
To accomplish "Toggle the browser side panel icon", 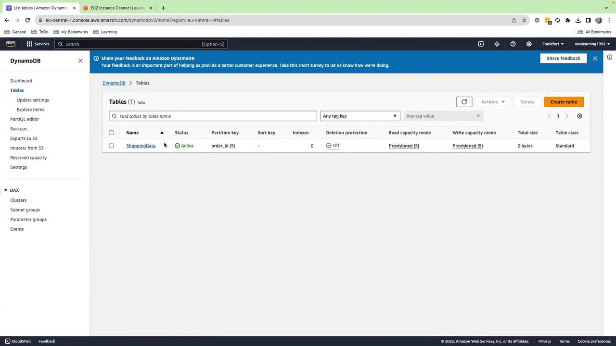I will pos(588,20).
